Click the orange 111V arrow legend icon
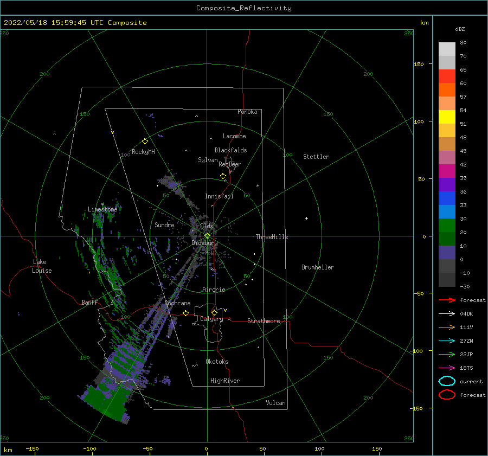488x456 pixels. click(447, 327)
